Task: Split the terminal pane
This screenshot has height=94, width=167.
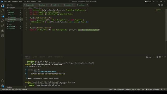Action: click(157, 57)
